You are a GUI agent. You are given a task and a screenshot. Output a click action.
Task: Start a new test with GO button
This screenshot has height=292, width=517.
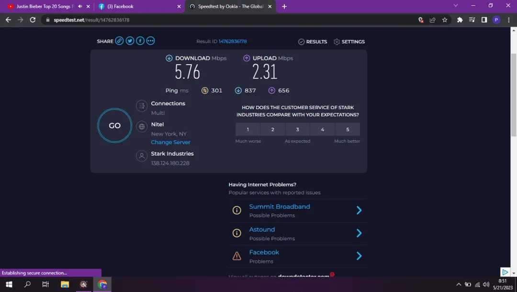point(115,125)
